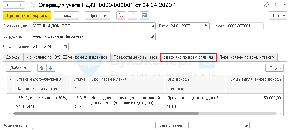This screenshot has height=130, width=291.
Task: Expand the Сотрудник dropdown list
Action: tap(146, 36)
